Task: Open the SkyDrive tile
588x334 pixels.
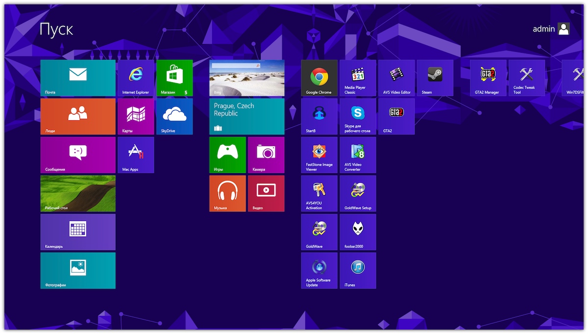Action: [x=174, y=116]
